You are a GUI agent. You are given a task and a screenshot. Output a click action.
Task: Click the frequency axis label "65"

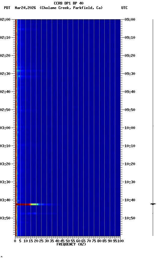[x=83, y=241]
